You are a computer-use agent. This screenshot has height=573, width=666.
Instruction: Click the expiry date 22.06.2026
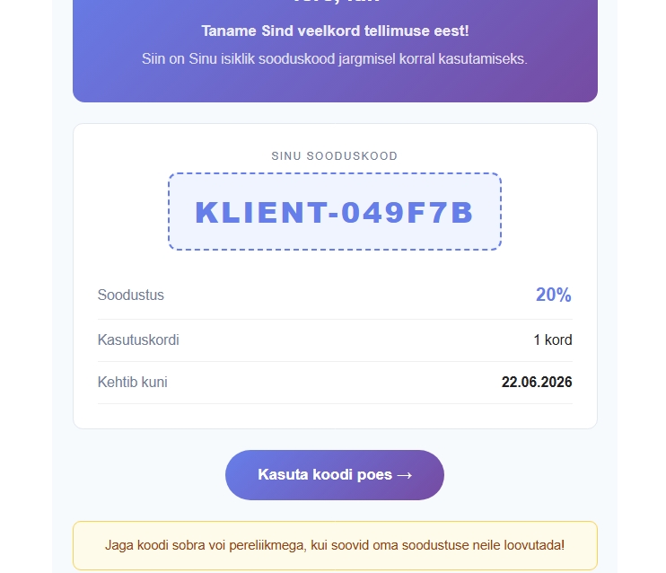coord(536,383)
